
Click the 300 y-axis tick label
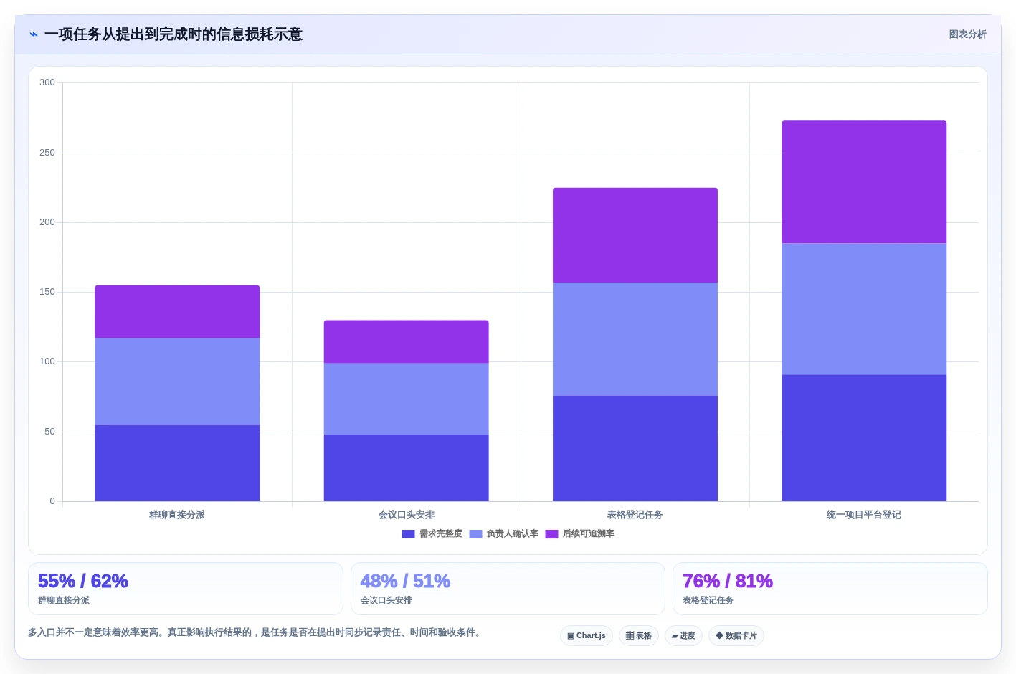(x=47, y=82)
